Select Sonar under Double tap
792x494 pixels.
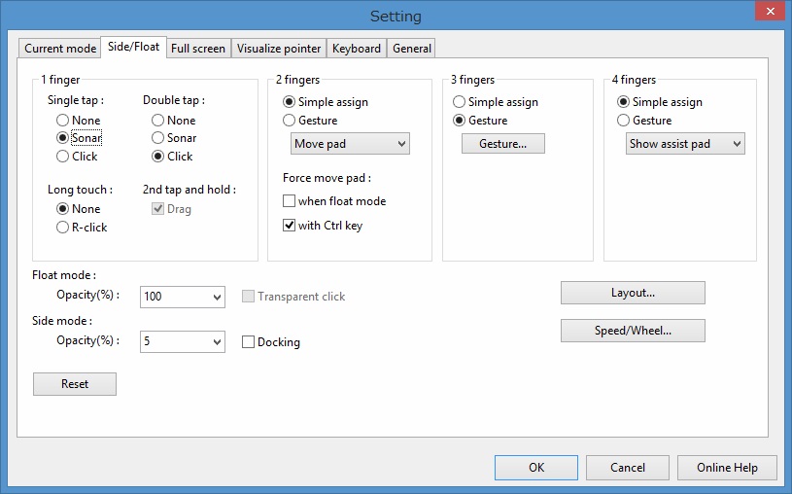157,138
